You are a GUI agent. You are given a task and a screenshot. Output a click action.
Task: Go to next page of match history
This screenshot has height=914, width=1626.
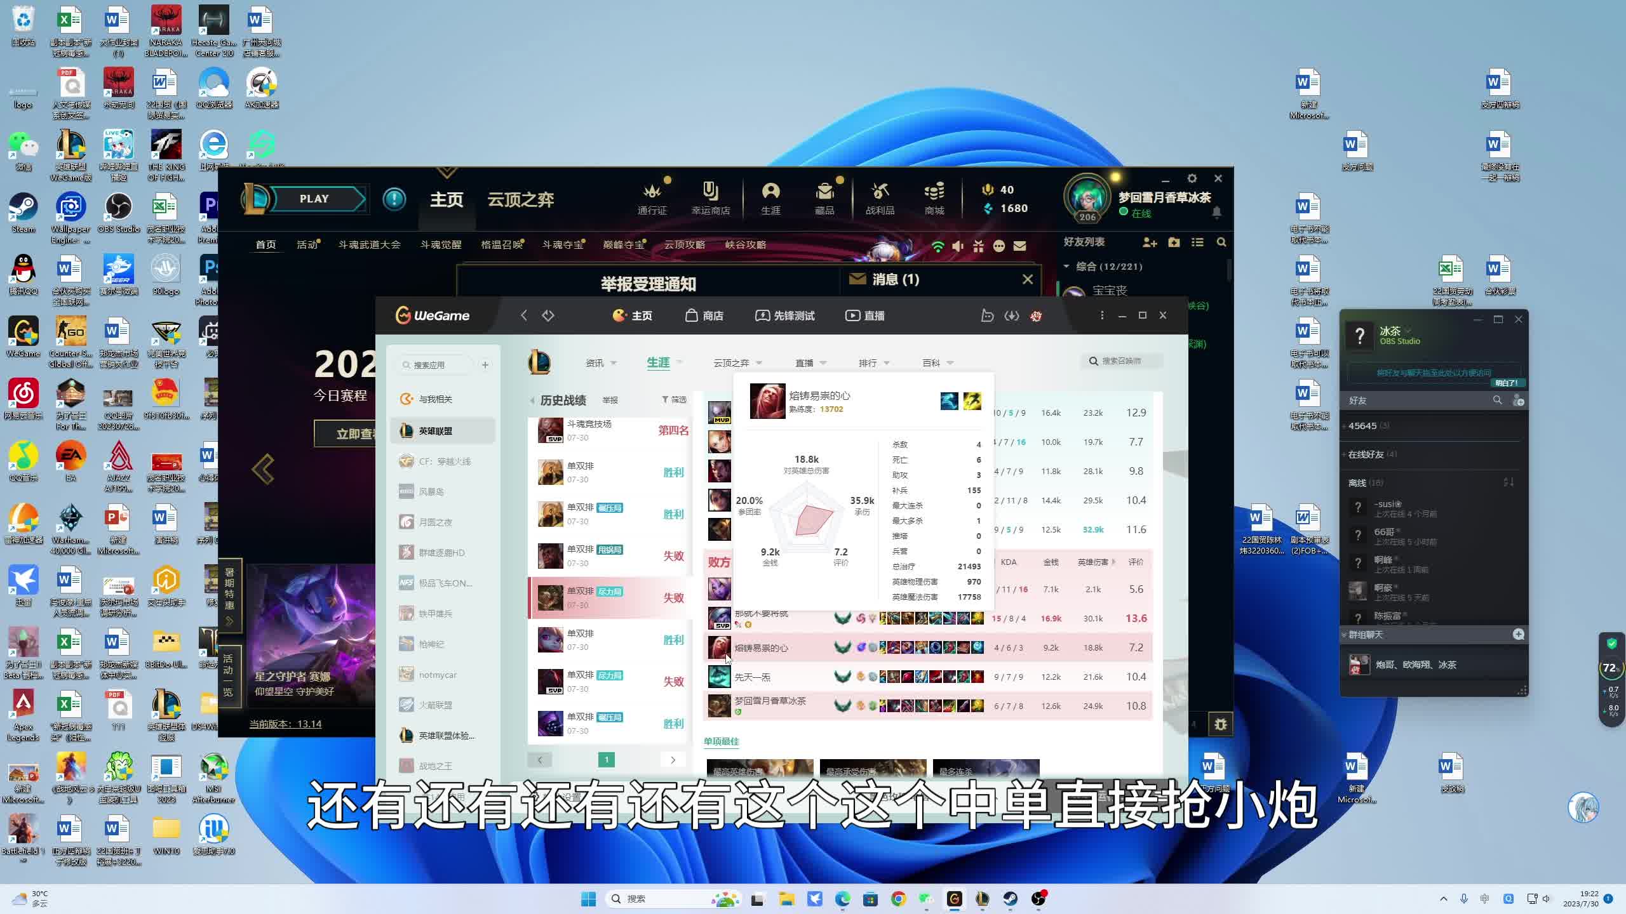coord(673,760)
